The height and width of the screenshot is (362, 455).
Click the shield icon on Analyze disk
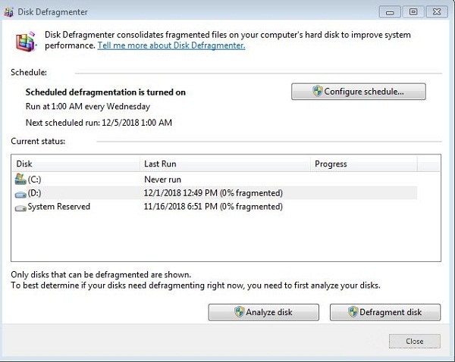(x=239, y=312)
